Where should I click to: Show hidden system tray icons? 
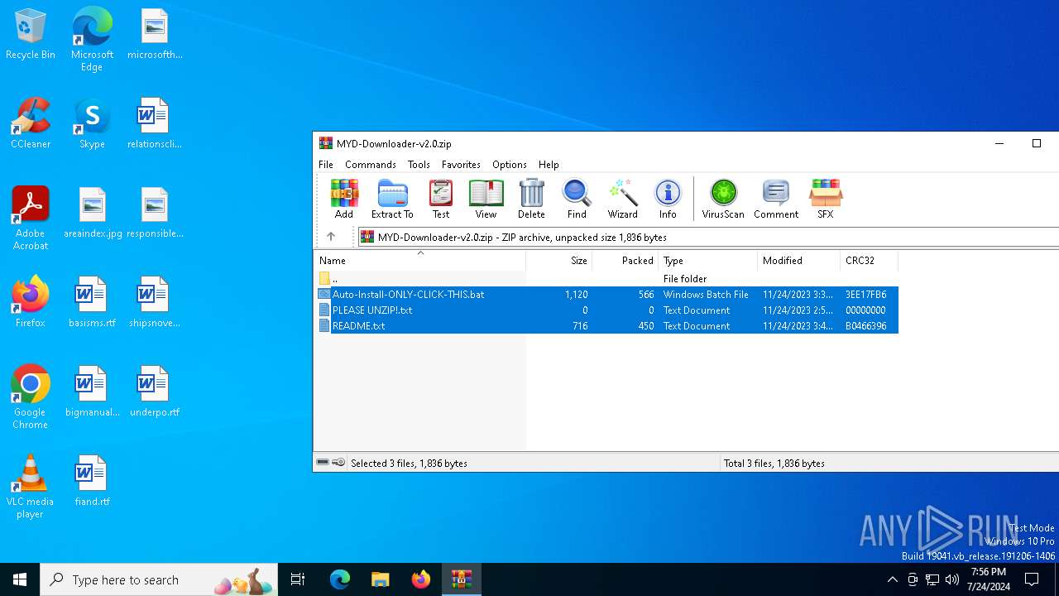(x=892, y=579)
